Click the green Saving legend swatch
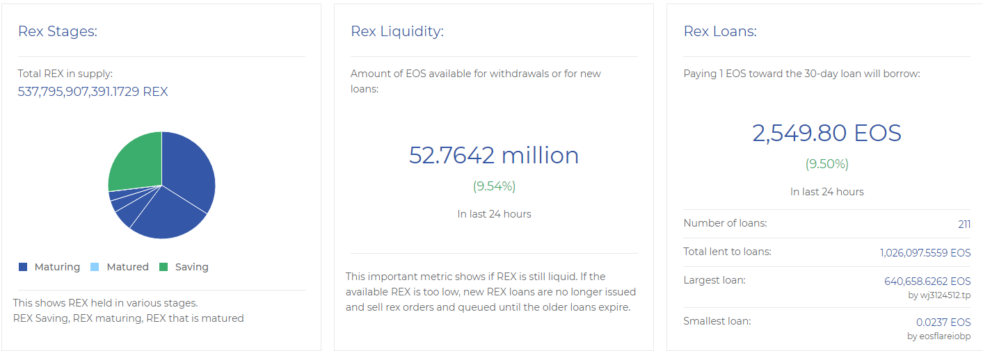This screenshot has width=983, height=351. (164, 267)
